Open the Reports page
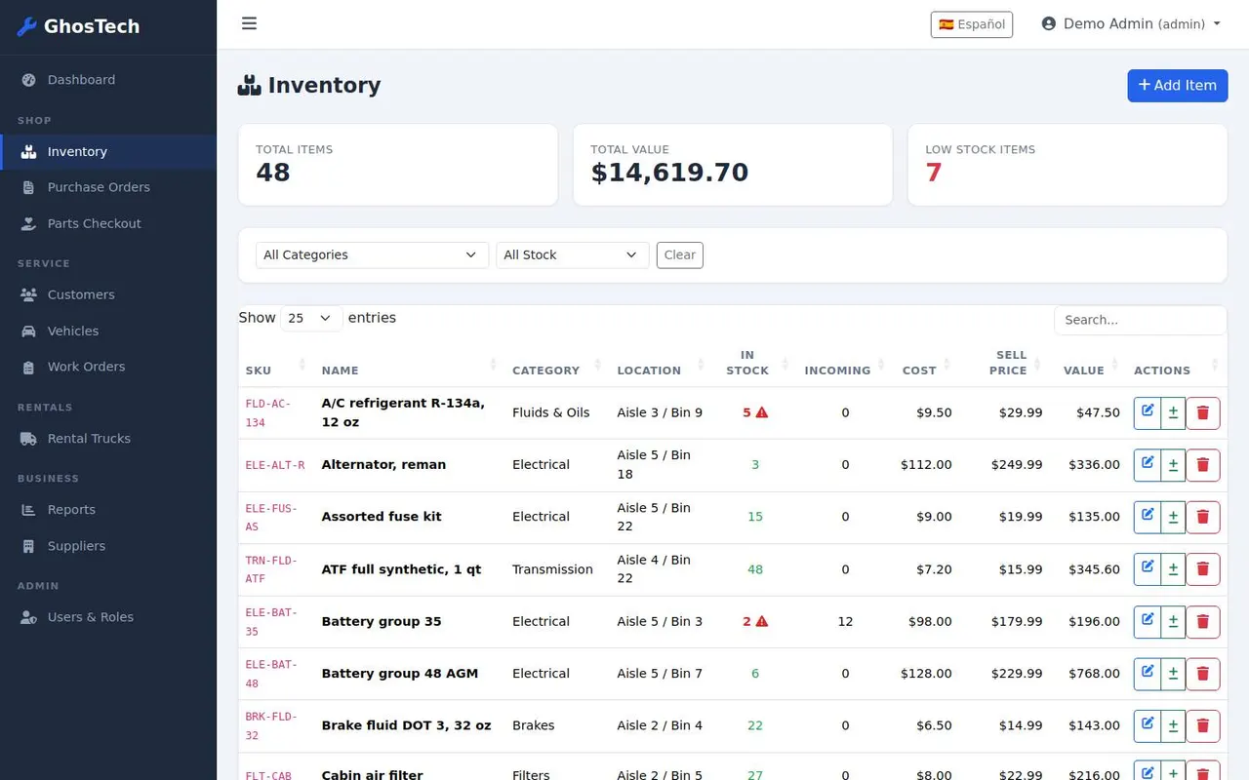Image resolution: width=1249 pixels, height=780 pixels. point(108,510)
